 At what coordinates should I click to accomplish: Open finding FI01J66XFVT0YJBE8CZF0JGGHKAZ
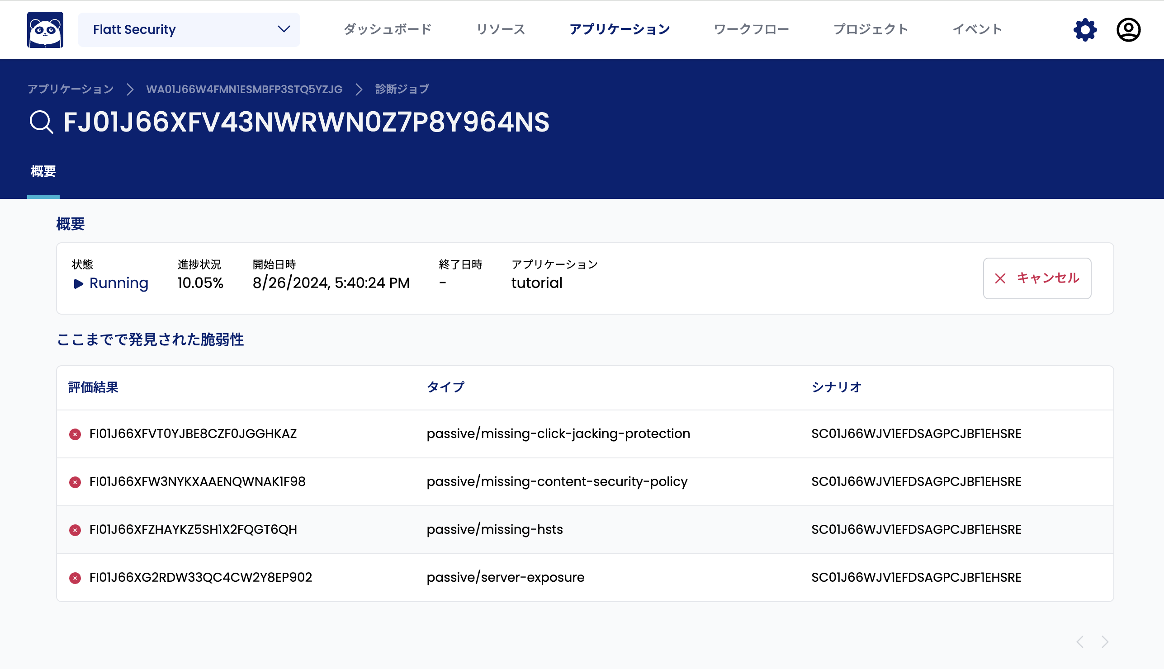point(193,434)
